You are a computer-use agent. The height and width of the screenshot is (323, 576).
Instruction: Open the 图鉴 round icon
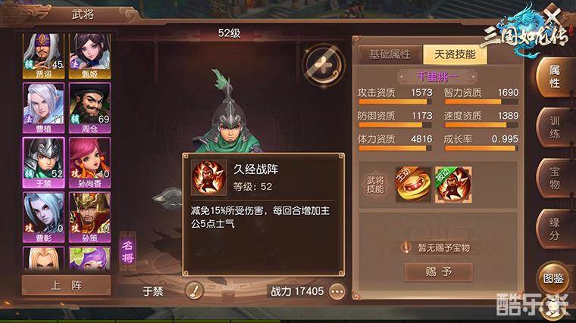(553, 278)
